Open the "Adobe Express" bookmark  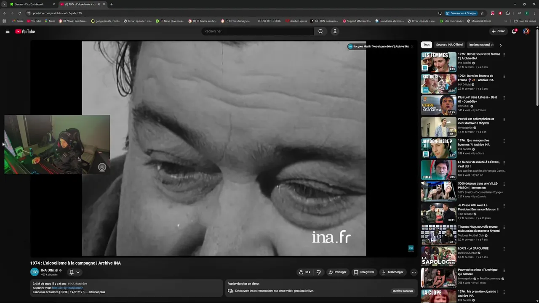(x=296, y=21)
